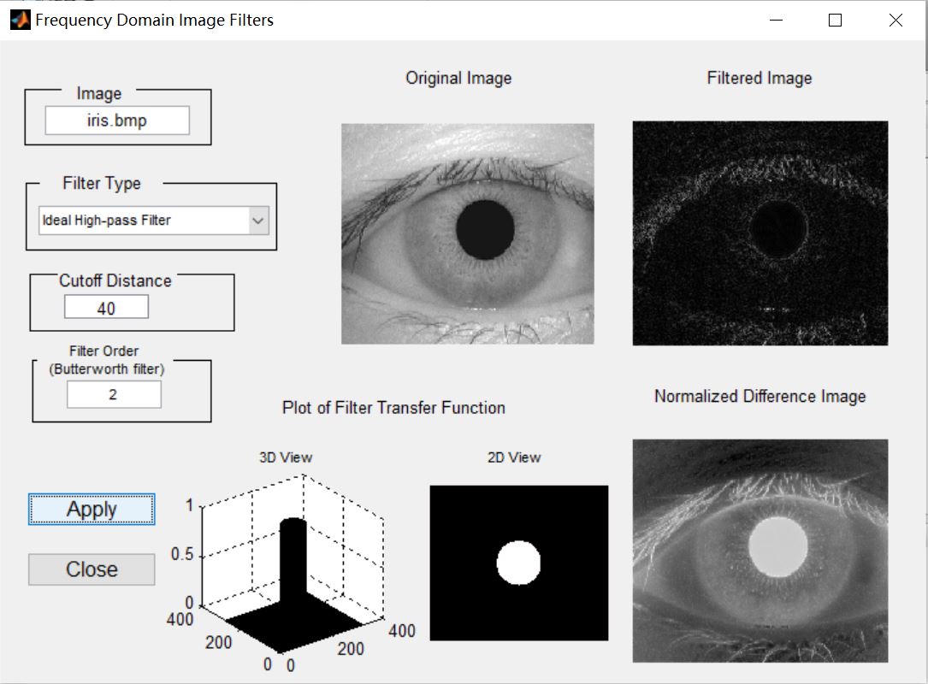Image resolution: width=928 pixels, height=684 pixels.
Task: Click the Close button
Action: click(x=92, y=569)
